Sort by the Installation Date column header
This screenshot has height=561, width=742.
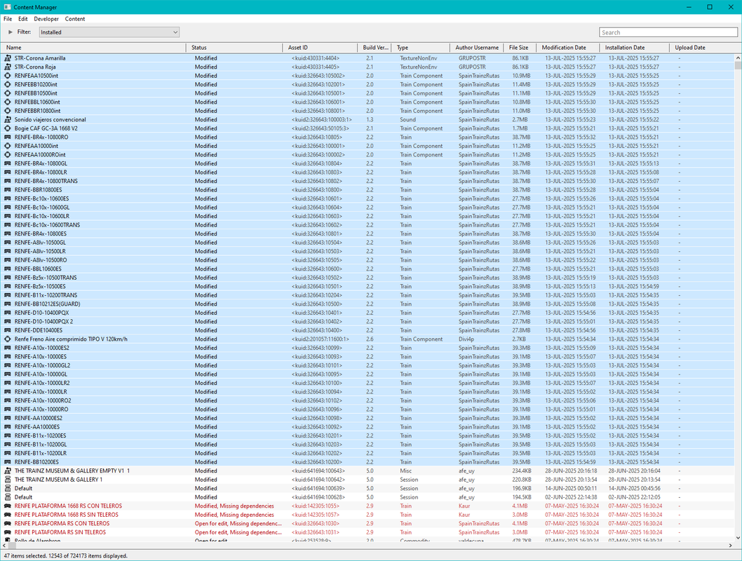point(634,48)
